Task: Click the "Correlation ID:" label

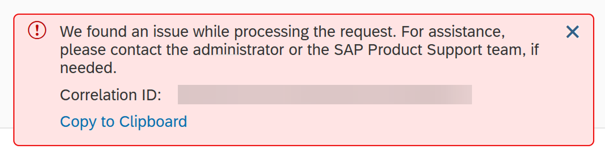Action: [111, 95]
